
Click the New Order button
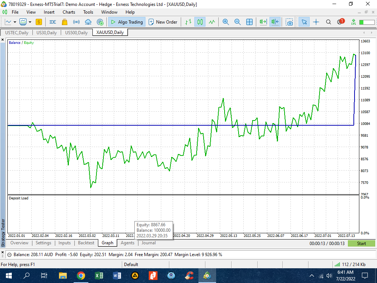point(163,22)
